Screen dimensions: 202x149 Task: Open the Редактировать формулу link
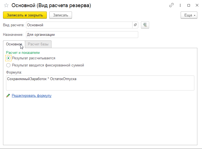(31, 96)
